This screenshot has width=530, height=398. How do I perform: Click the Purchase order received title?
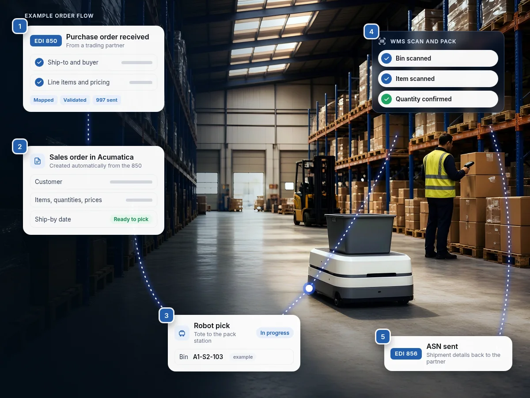tap(108, 37)
